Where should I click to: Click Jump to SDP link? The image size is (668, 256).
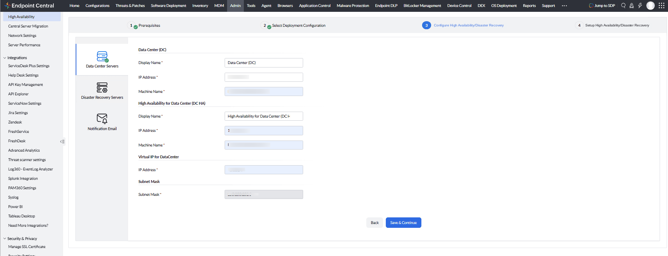pyautogui.click(x=602, y=6)
